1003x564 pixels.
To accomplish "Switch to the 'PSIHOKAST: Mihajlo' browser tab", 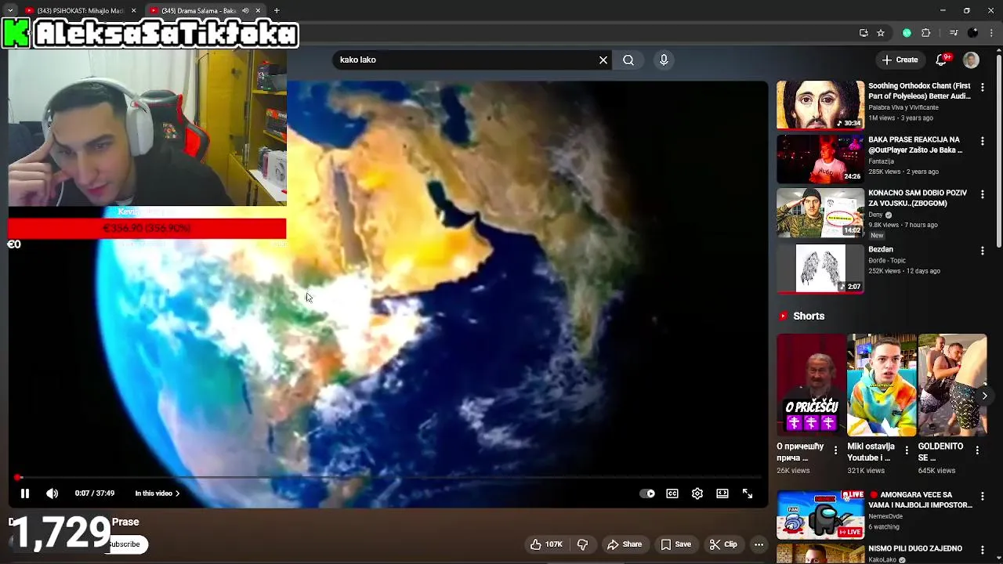I will tap(80, 11).
